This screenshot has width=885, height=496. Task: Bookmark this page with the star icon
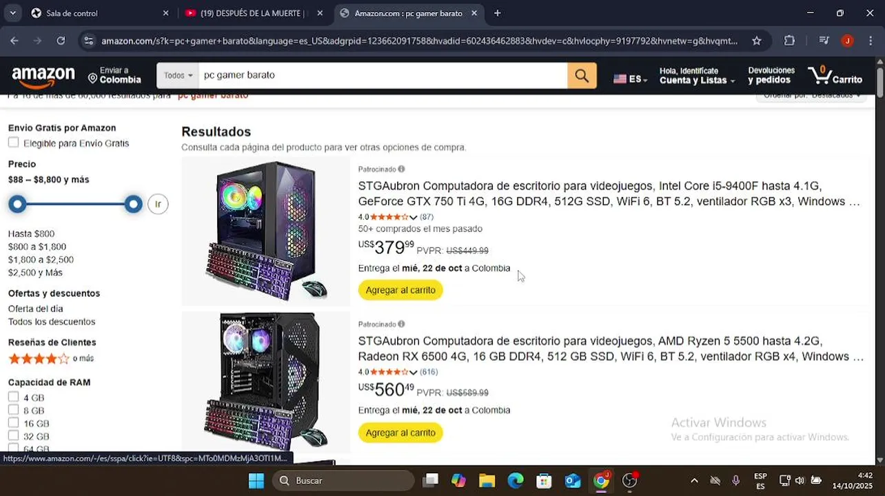click(x=756, y=41)
